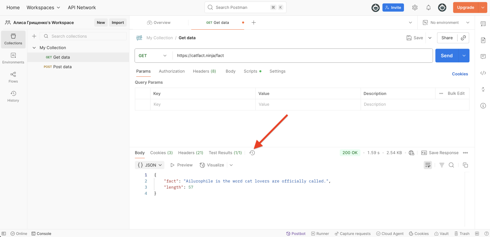Click the Search collections field

83,36
